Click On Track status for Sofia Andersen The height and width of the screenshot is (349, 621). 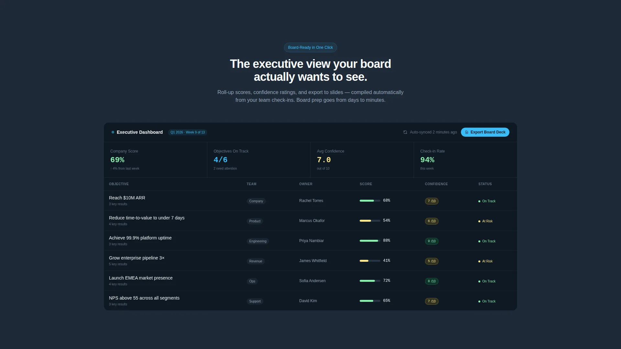click(487, 281)
